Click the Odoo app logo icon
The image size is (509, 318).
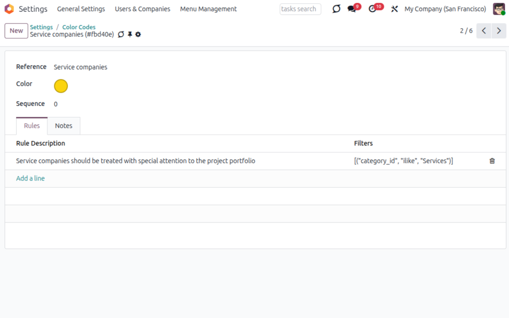[9, 9]
